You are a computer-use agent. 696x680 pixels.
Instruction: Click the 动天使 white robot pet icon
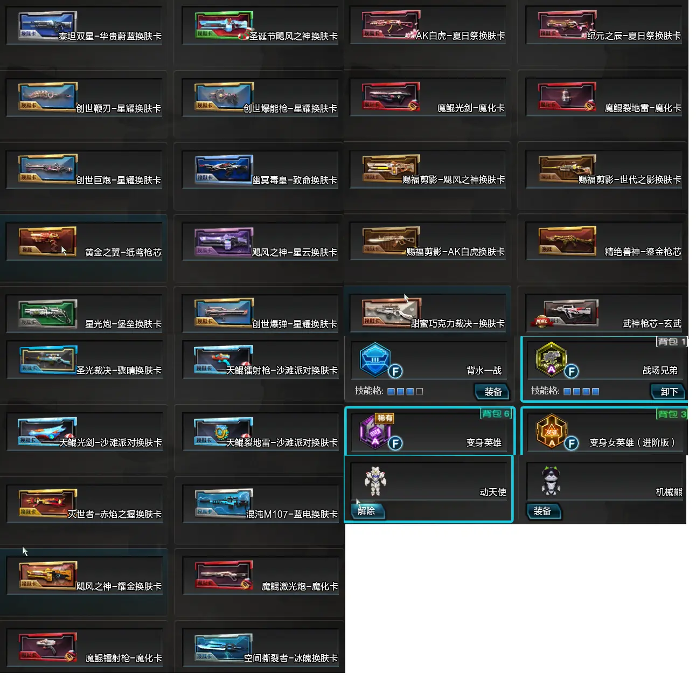374,481
